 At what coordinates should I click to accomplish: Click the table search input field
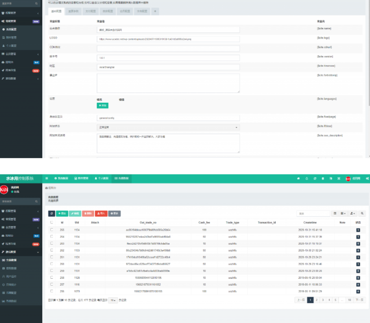coord(313,213)
